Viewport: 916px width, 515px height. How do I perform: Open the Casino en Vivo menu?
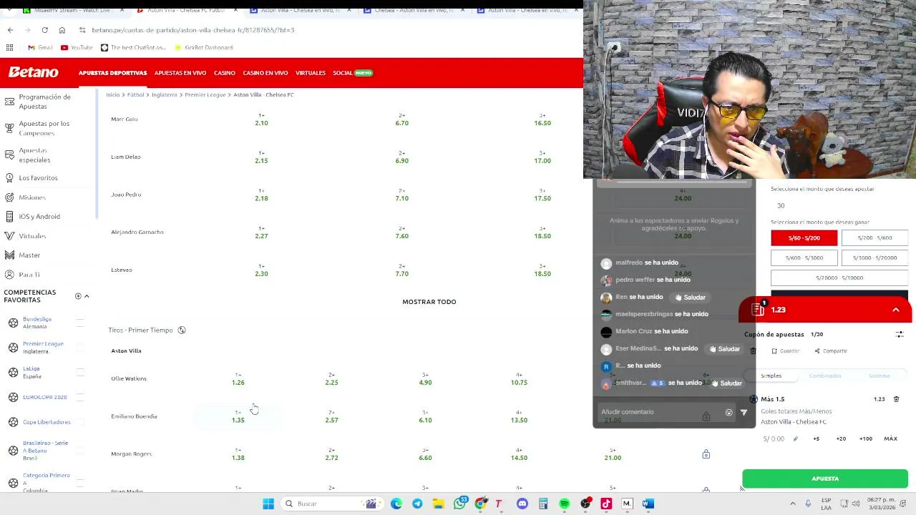click(265, 73)
